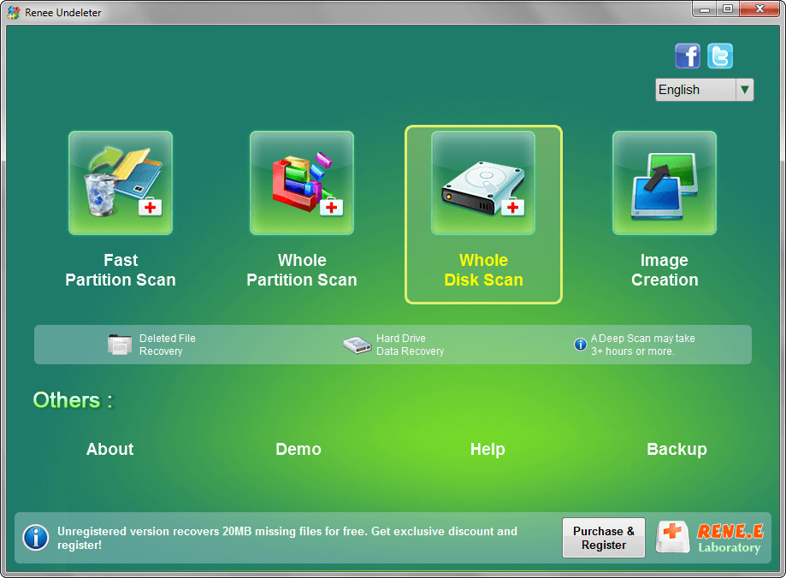This screenshot has height=578, width=786.
Task: Open the Whole Disk Scan hard drive icon
Action: [x=483, y=183]
